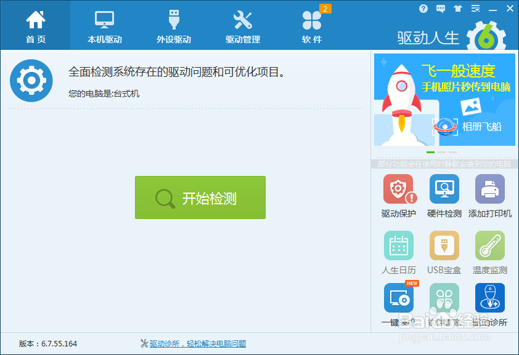The image size is (519, 355).
Task: Change skin via the t-shirt icon
Action: click(x=457, y=9)
